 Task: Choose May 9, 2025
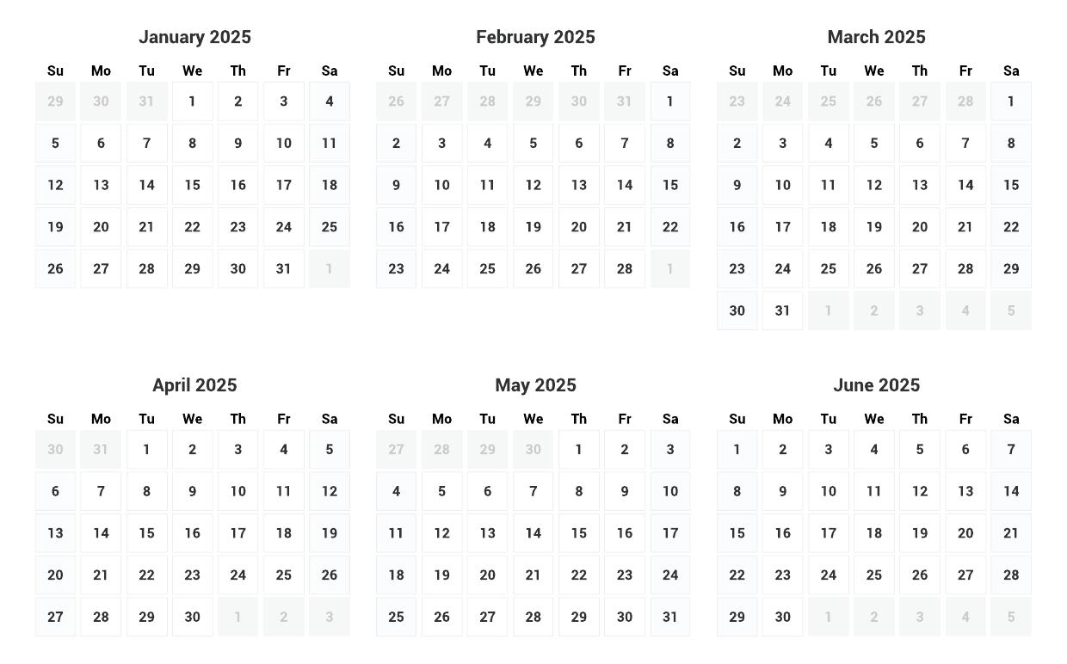click(x=625, y=491)
